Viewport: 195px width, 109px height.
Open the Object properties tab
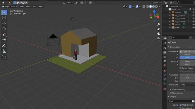(x=165, y=71)
